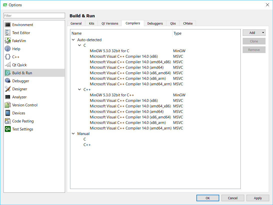
Task: Select the Debugger bug icon
Action: [8, 81]
